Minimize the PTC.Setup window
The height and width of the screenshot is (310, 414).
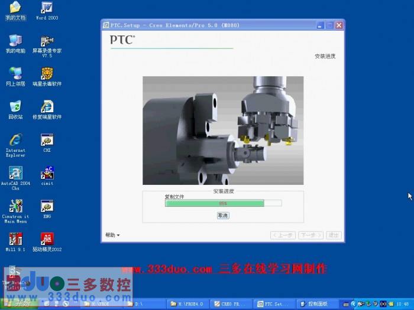[x=320, y=25]
